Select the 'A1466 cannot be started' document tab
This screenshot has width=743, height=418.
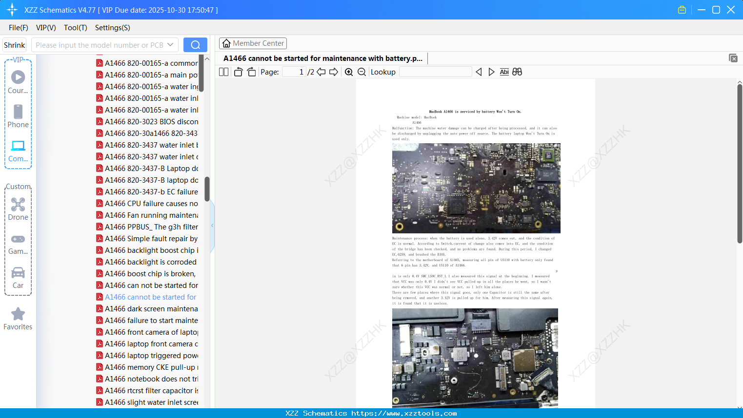click(x=323, y=58)
